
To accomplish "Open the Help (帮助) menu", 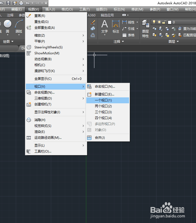I will 190,9.
